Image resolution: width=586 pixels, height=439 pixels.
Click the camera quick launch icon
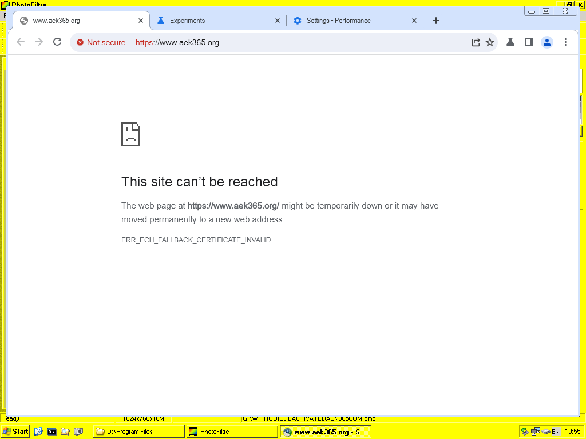click(78, 432)
